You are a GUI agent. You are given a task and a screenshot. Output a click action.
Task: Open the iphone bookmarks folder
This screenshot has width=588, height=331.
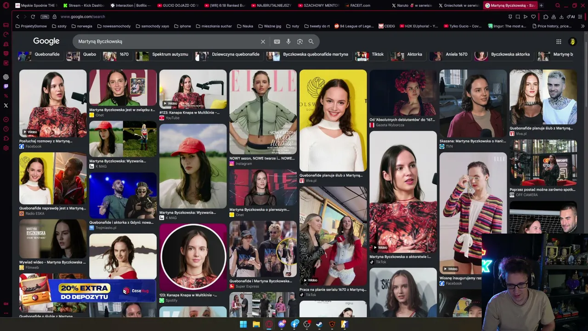[182, 26]
